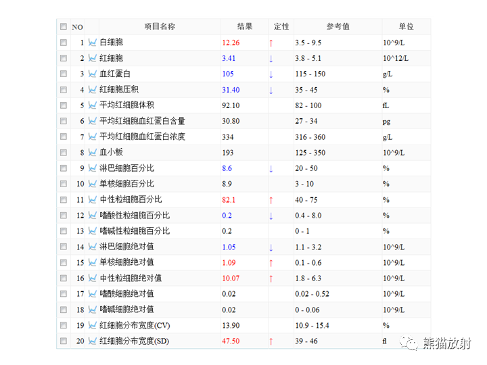Open the trend chart icon for 单核细胞百分比
Viewport: 487px width, 365px height.
click(x=92, y=184)
